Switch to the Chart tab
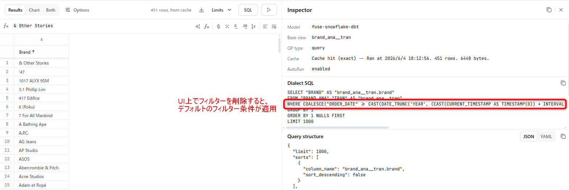Viewport: 569px width, 190px height. pyautogui.click(x=34, y=10)
